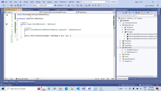Click search magnifier in Solution Explorer

pyautogui.click(x=155, y=16)
